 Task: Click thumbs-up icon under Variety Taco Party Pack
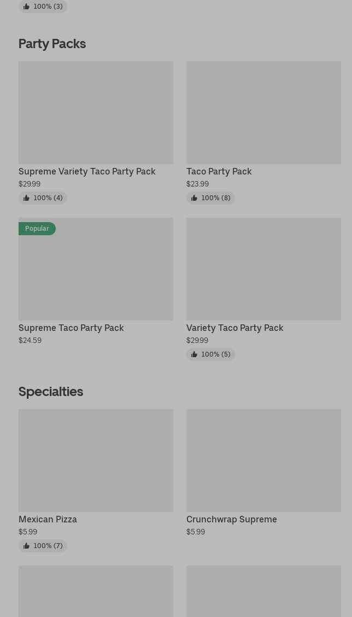194,354
